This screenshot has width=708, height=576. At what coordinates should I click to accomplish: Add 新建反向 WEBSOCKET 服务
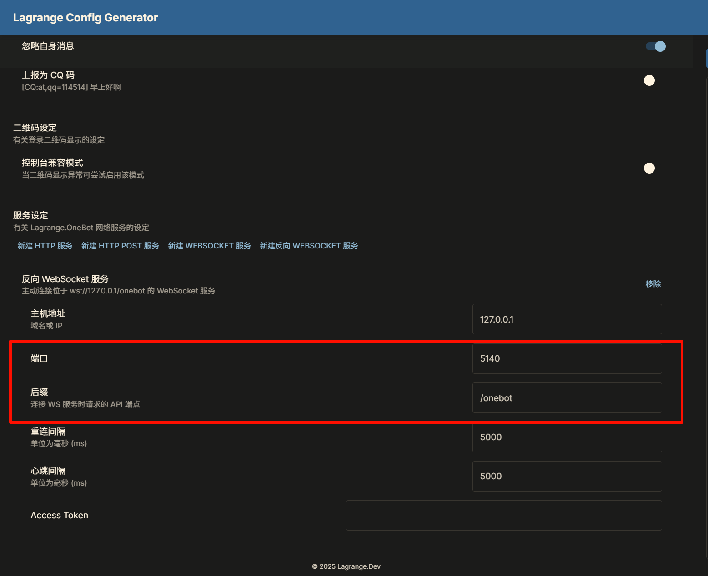tap(309, 246)
